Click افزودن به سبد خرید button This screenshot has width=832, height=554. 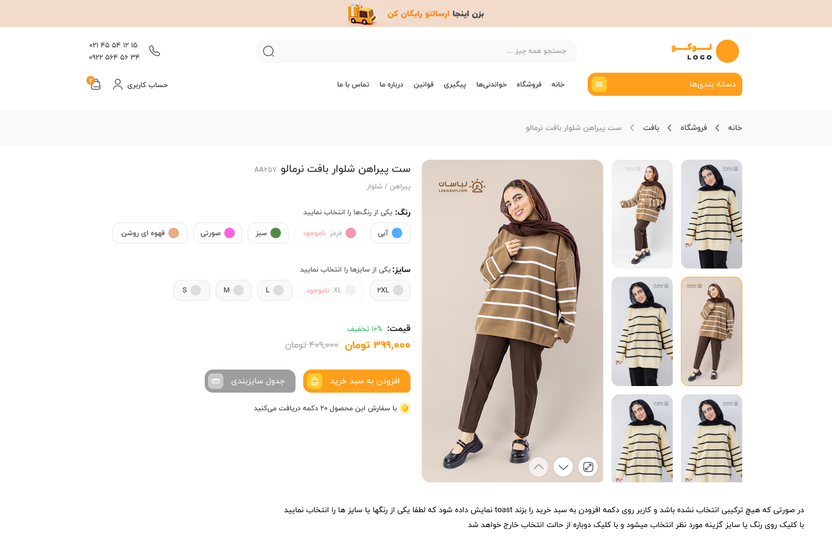tap(357, 381)
